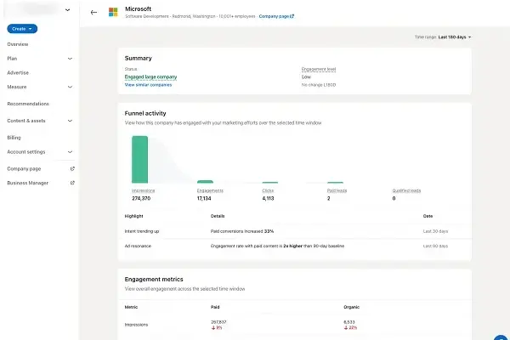Open the Create dropdown button
Image resolution: width=510 pixels, height=340 pixels.
22,29
